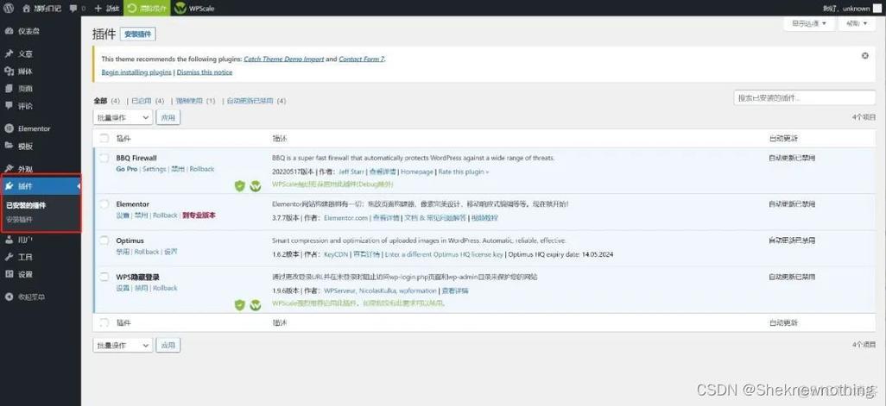886x406 pixels.
Task: Click top Apply button
Action: (x=168, y=117)
